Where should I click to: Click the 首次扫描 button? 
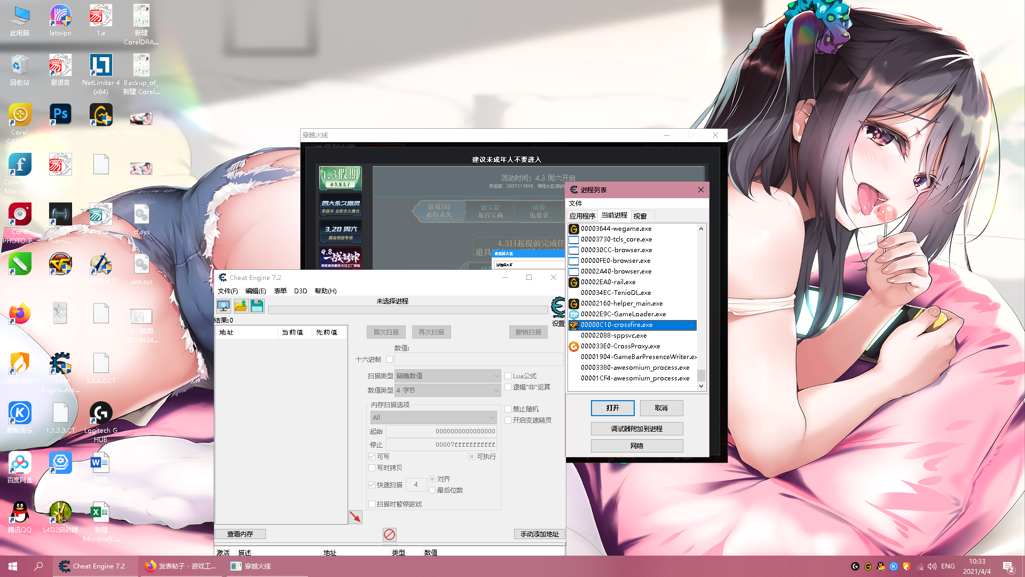coord(386,332)
